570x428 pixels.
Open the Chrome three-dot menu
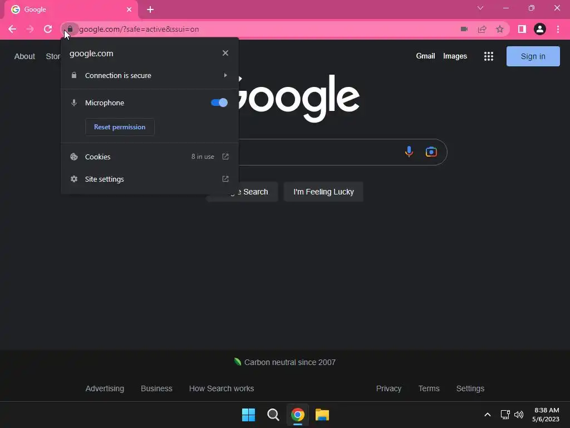pyautogui.click(x=558, y=29)
